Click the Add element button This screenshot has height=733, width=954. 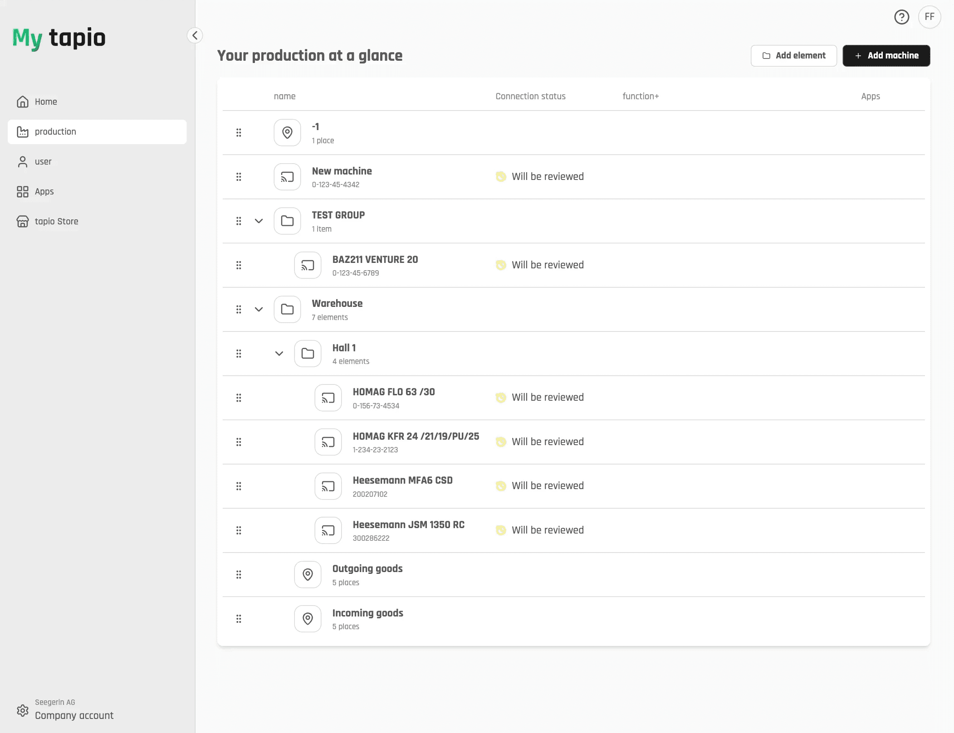coord(793,55)
